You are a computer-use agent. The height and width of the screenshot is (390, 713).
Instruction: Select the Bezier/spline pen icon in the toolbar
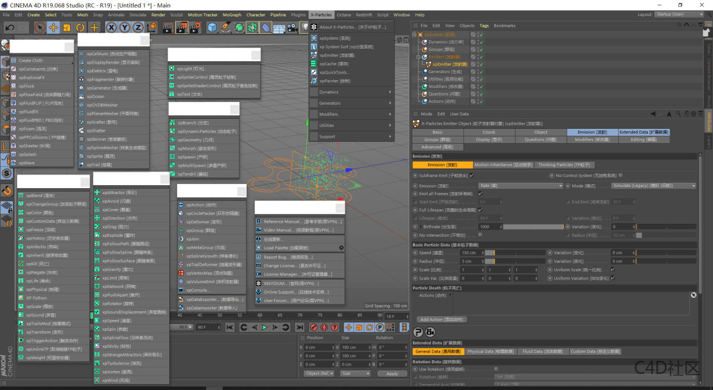click(x=226, y=28)
